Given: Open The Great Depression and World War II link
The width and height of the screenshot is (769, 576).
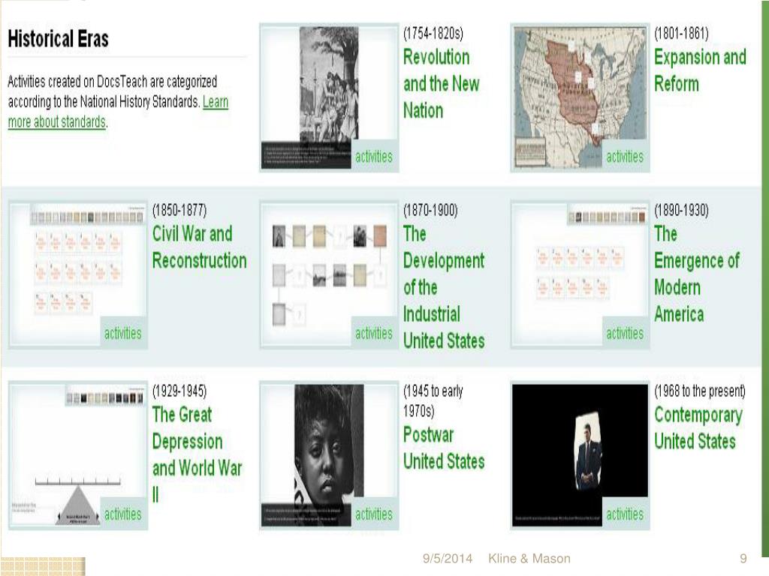Looking at the screenshot, I should click(198, 454).
